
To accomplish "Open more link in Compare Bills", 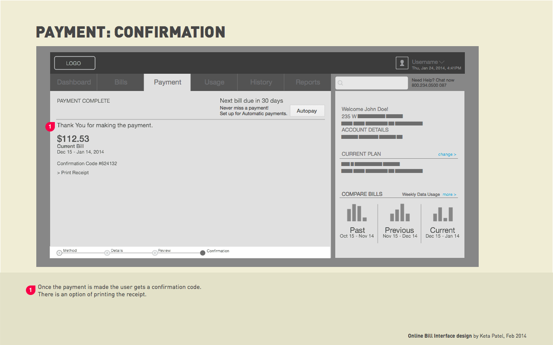I will 449,194.
